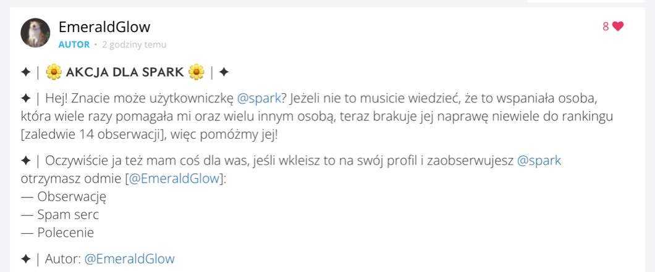Click the blue AUTOR badge
The image size is (655, 272).
[x=74, y=44]
